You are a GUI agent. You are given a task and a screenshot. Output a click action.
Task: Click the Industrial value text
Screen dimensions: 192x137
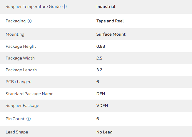[106, 6]
